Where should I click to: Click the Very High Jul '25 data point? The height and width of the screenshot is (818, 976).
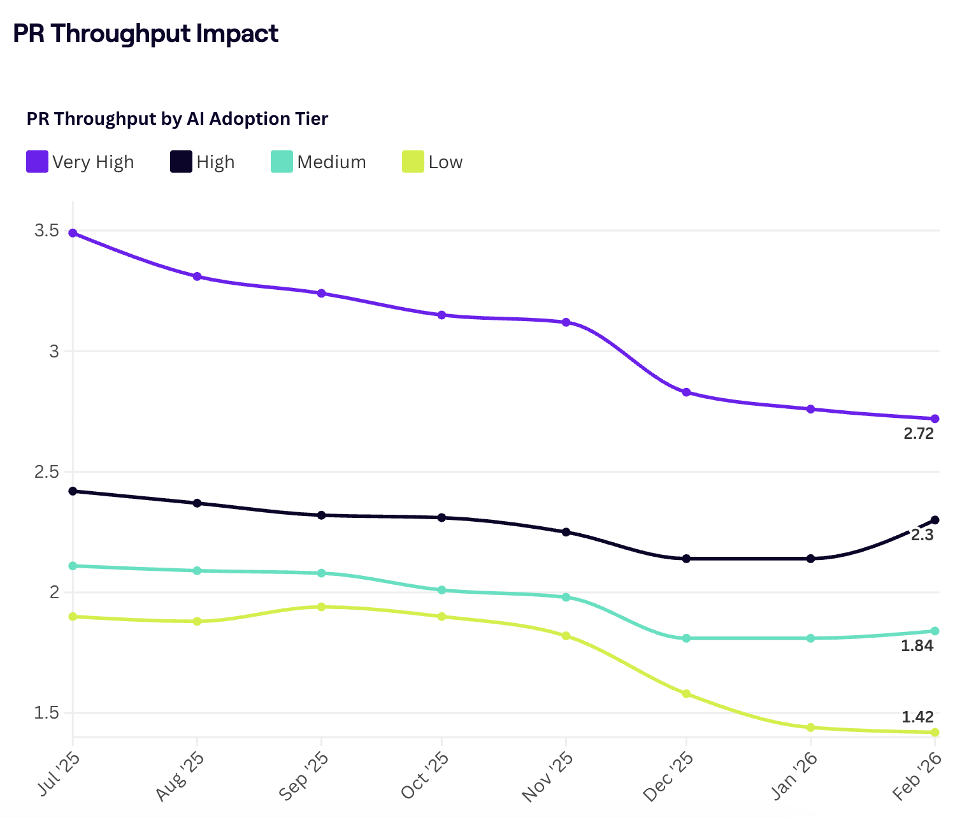pyautogui.click(x=73, y=233)
